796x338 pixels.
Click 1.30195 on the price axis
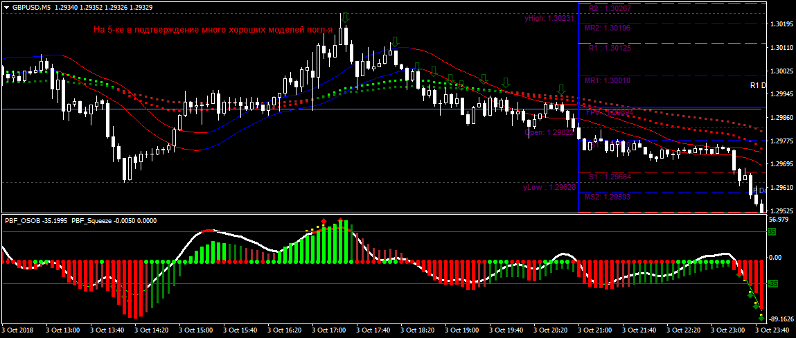[781, 24]
